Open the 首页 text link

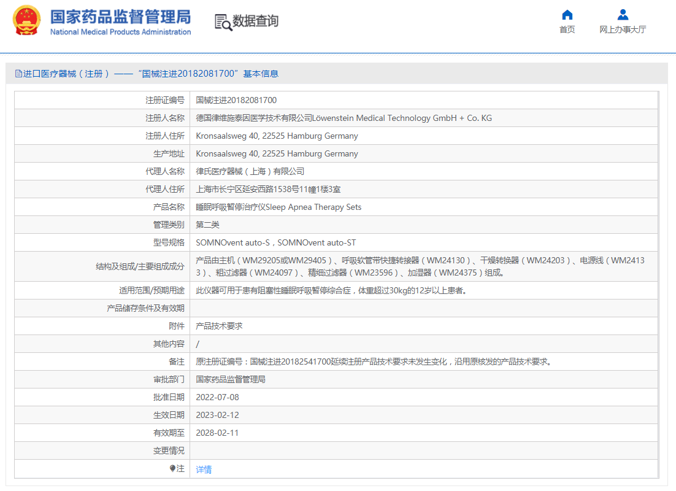click(567, 29)
